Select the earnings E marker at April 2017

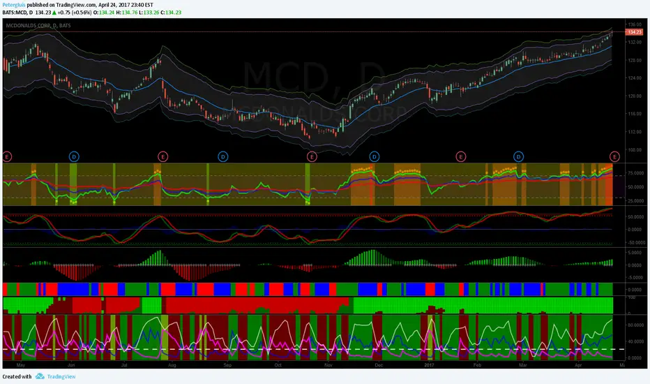coord(614,156)
